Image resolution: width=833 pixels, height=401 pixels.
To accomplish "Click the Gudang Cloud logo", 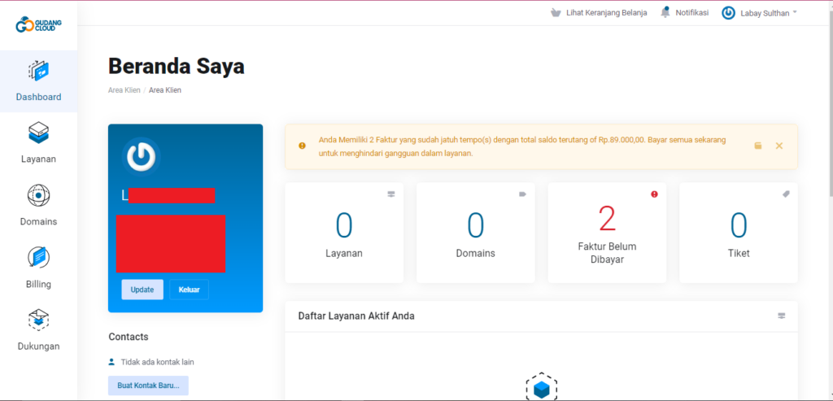I will [x=38, y=24].
